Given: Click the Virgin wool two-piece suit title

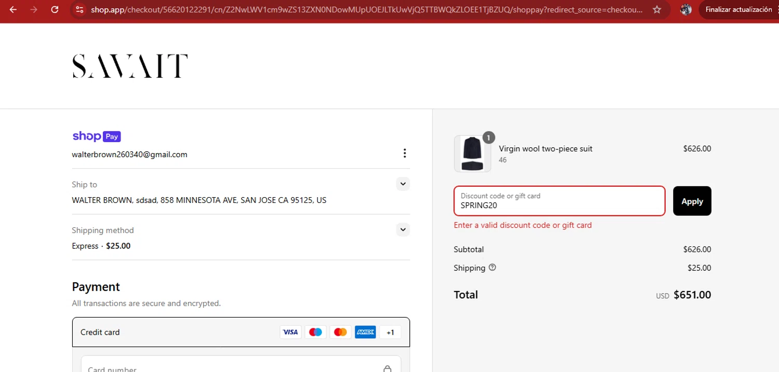Looking at the screenshot, I should (x=546, y=149).
